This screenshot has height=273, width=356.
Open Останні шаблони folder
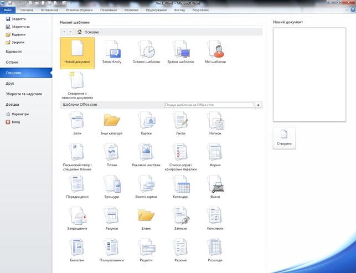(x=146, y=53)
